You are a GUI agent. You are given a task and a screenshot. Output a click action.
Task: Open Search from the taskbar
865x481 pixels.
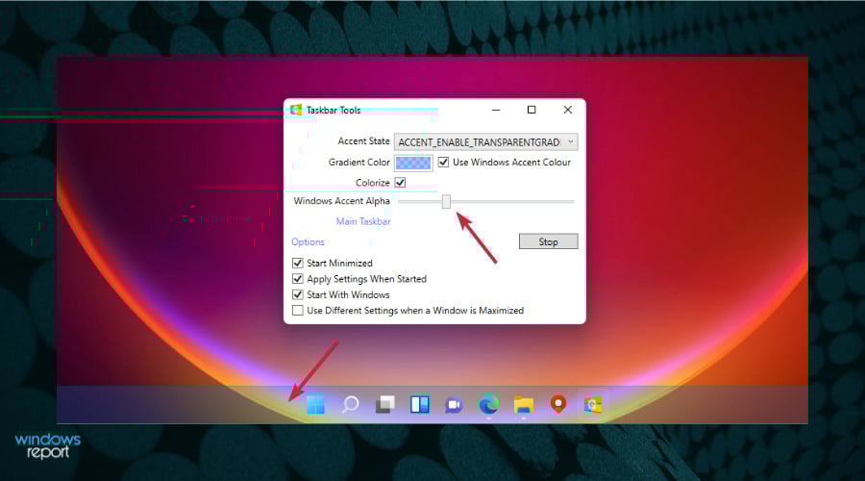(350, 405)
